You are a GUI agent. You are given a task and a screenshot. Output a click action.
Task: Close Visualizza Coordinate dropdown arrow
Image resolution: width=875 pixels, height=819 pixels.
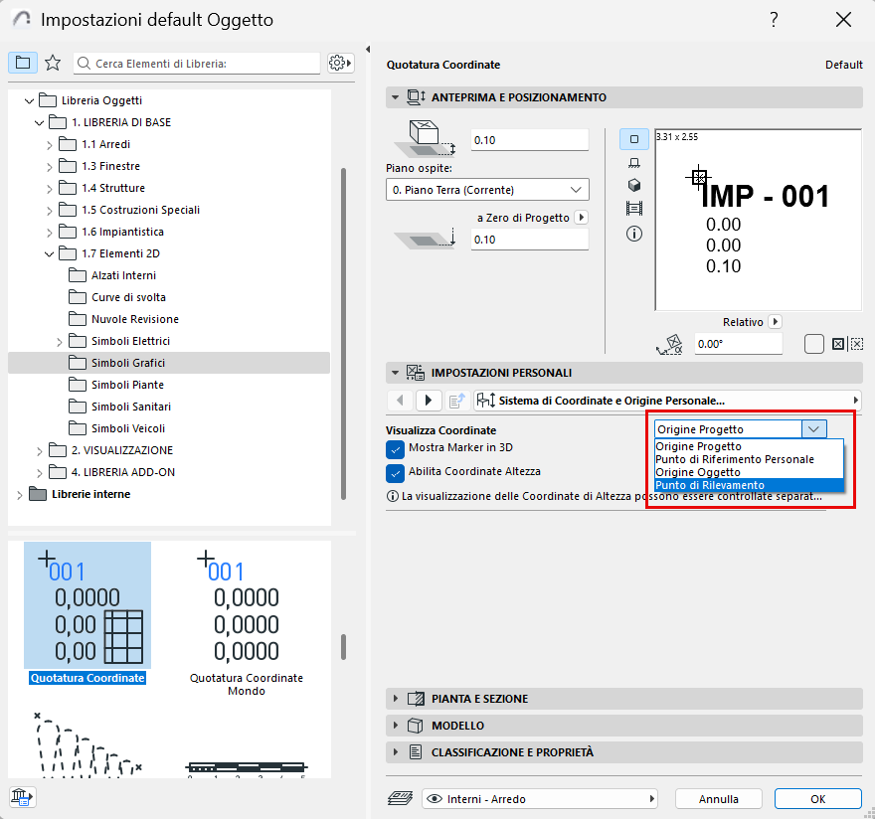[813, 429]
